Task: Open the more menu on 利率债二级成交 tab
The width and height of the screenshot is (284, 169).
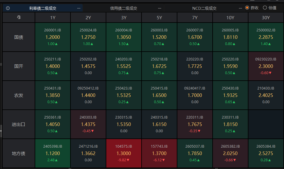Action: 78,8
